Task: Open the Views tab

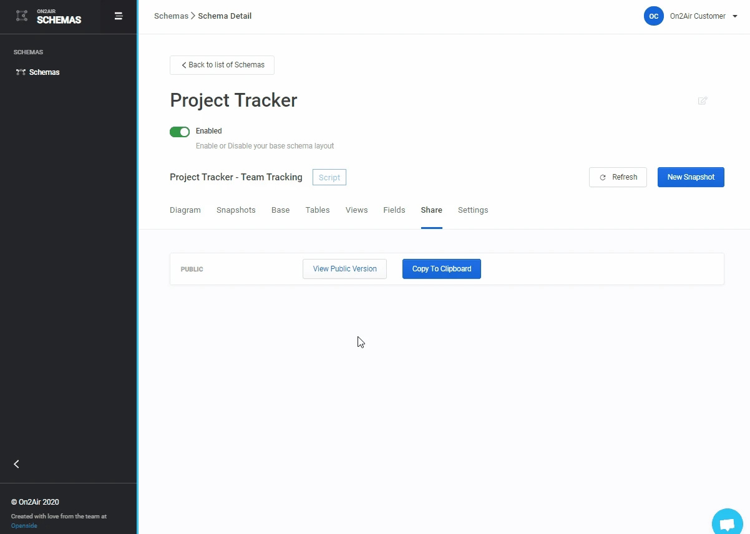Action: [x=356, y=210]
